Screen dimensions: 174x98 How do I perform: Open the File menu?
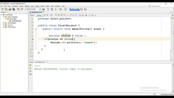[x=2, y=6]
